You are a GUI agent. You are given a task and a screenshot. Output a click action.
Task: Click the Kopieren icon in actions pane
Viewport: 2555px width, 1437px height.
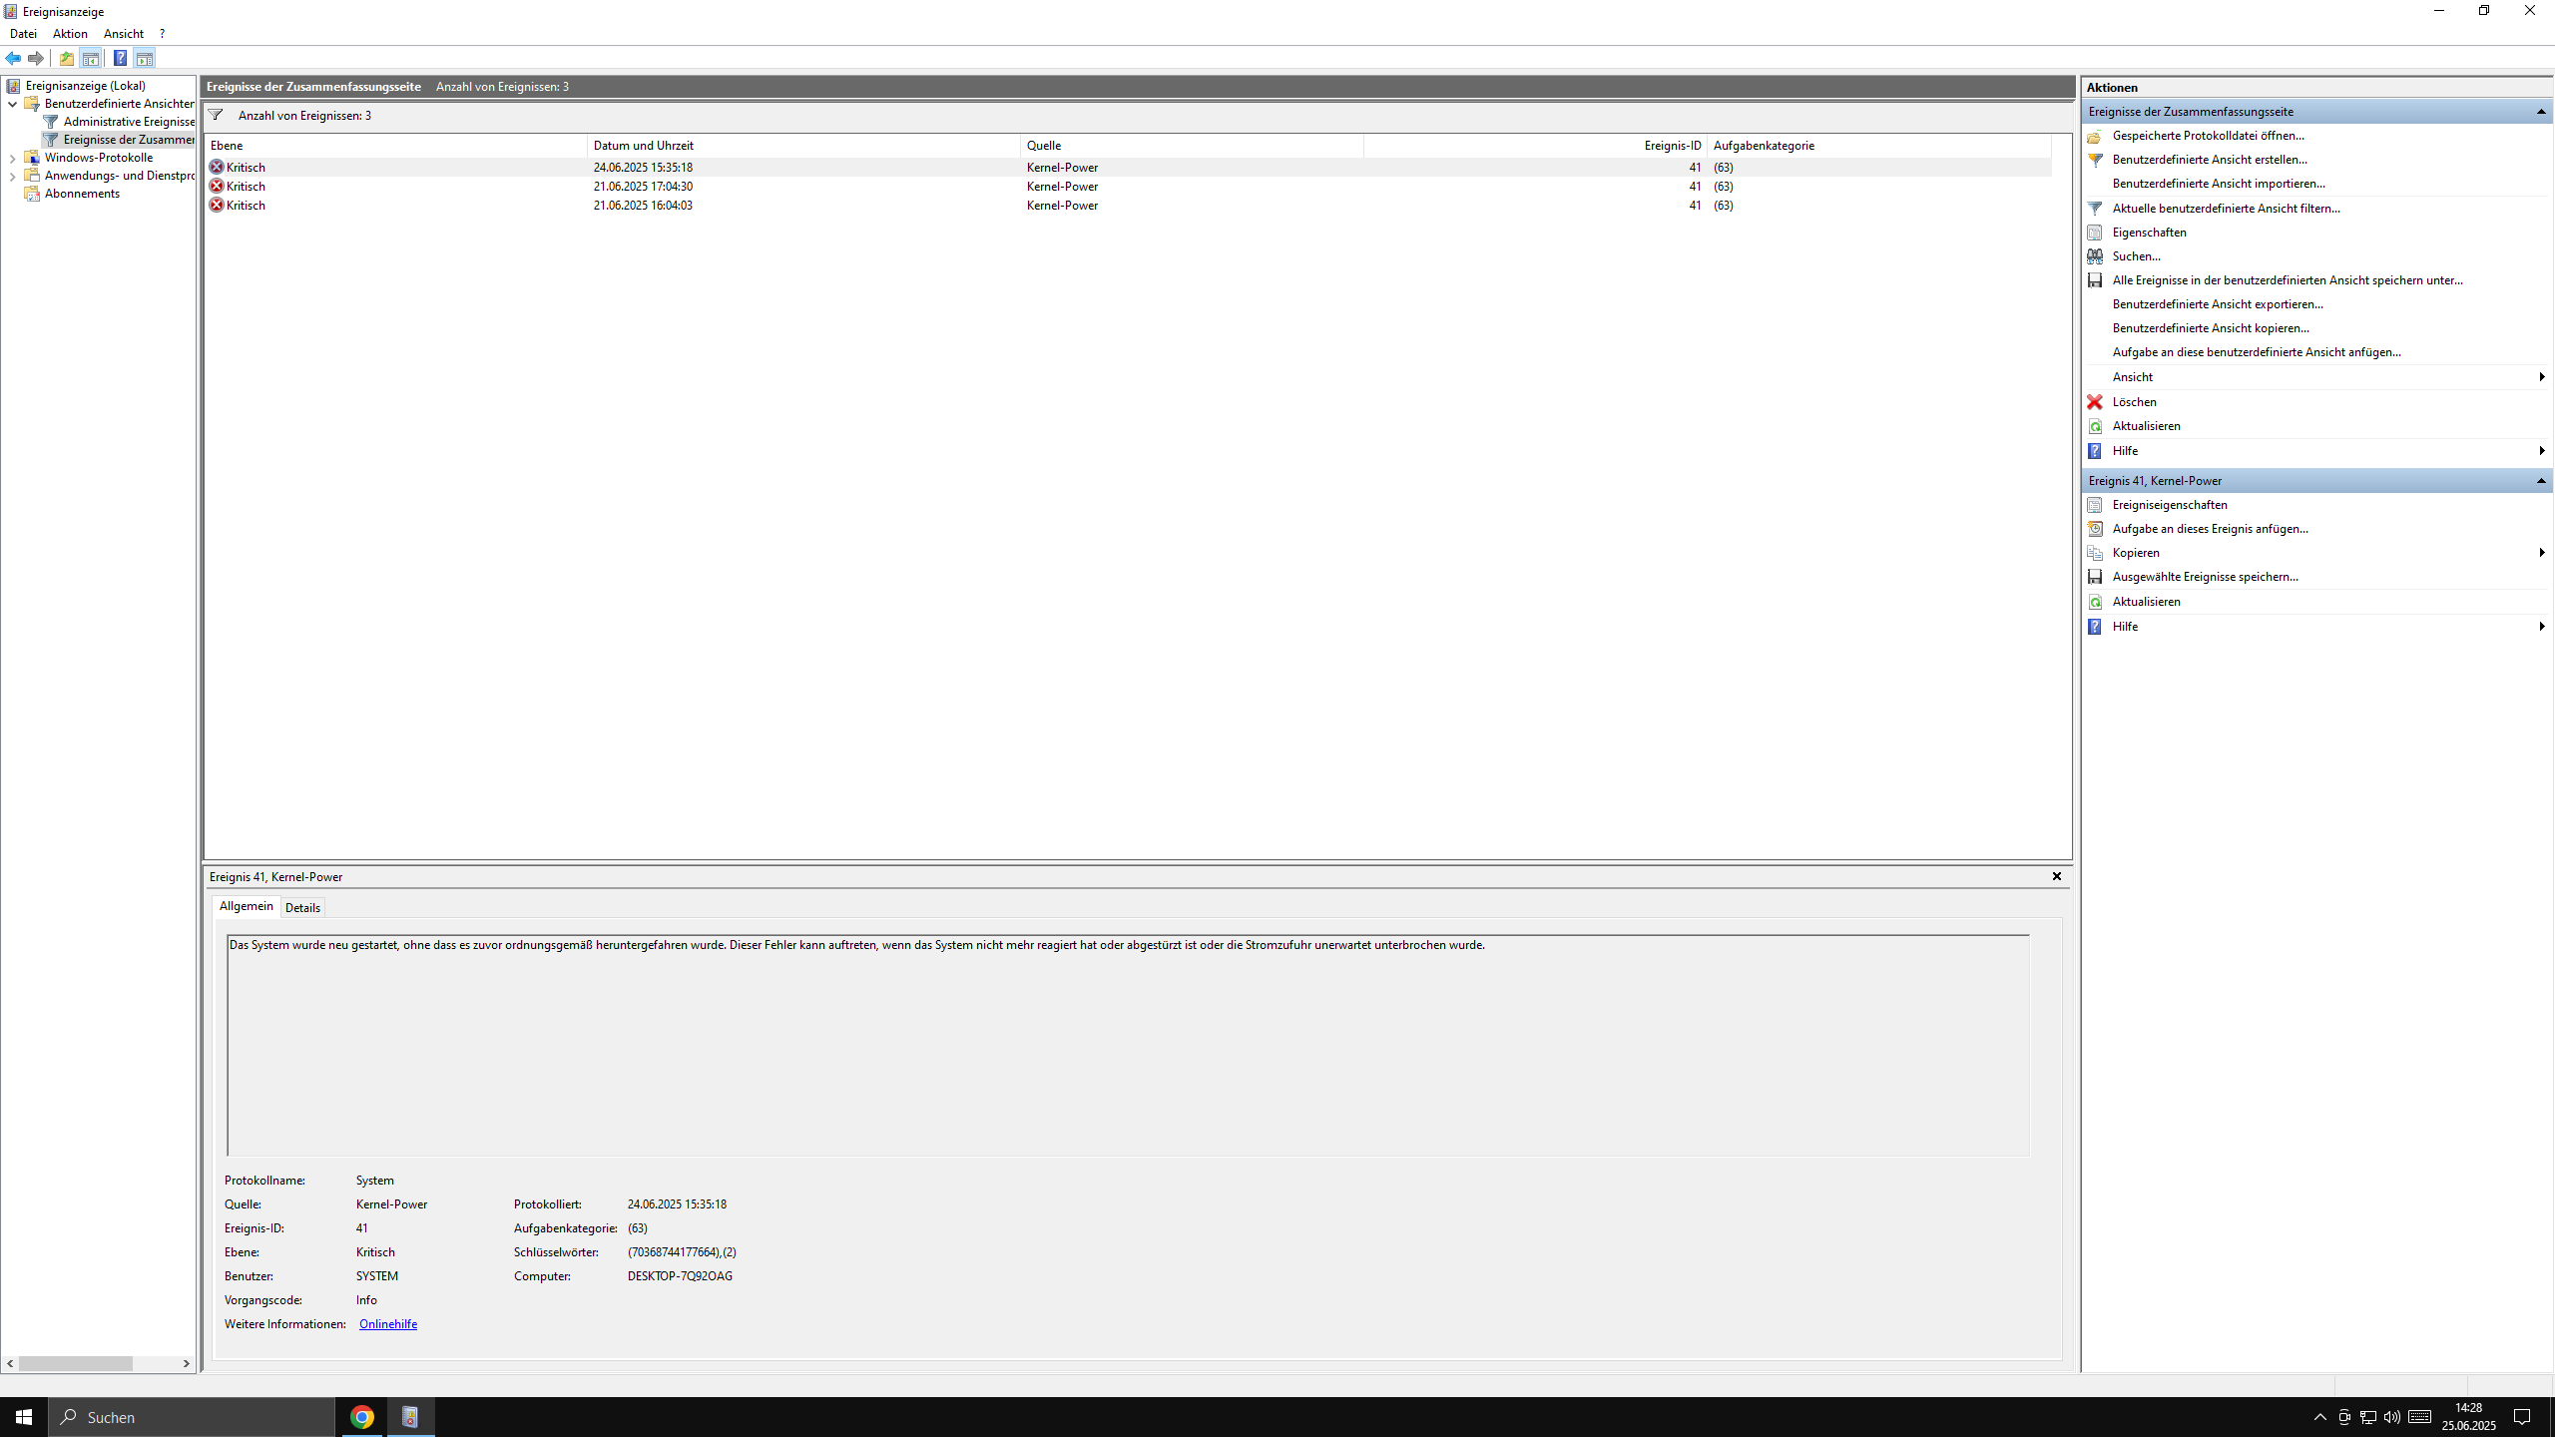tap(2095, 553)
